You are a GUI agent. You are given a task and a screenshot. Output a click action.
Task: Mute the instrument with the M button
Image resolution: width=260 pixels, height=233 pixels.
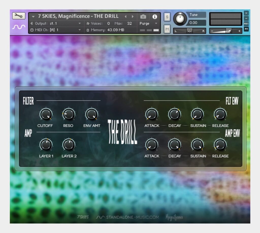[x=167, y=29]
